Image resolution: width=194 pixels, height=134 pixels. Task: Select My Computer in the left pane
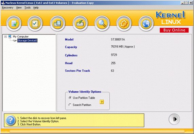[21, 36]
